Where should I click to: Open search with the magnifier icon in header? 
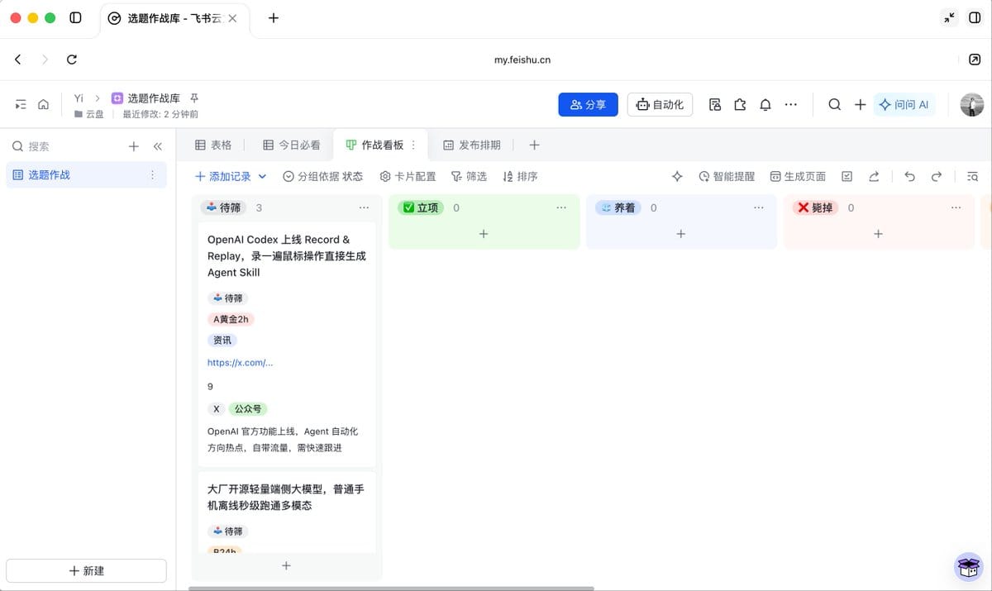click(835, 104)
